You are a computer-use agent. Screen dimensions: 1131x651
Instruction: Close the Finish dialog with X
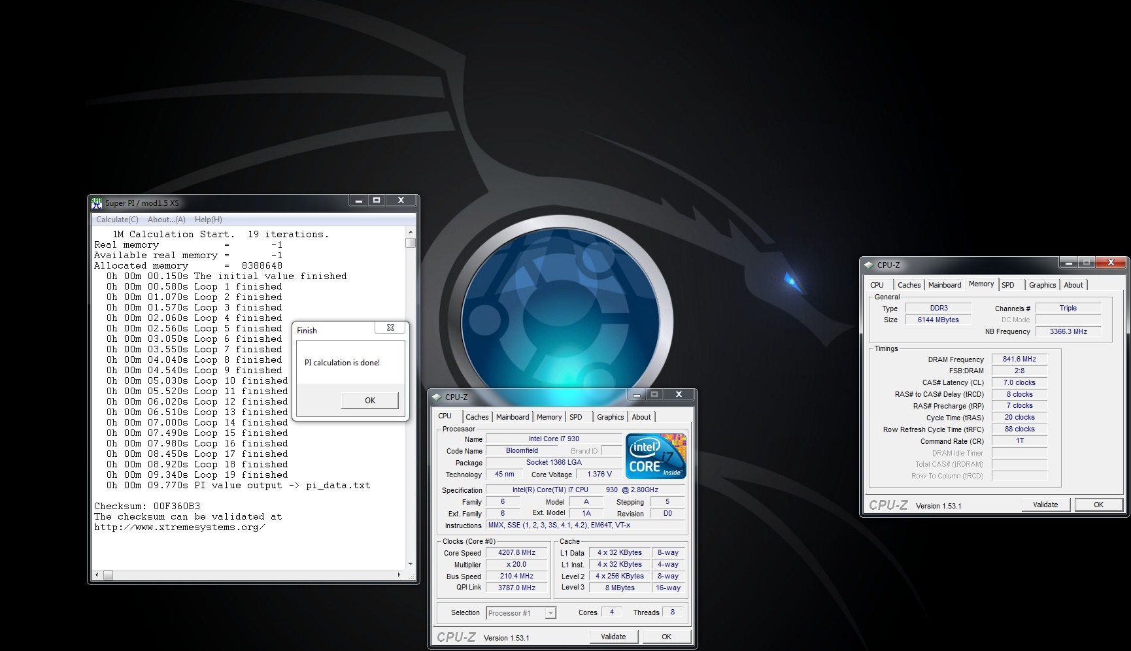(390, 327)
